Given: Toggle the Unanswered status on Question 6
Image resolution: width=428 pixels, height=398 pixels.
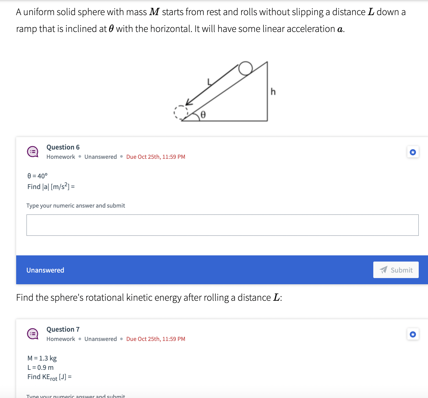Looking at the screenshot, I should (100, 157).
